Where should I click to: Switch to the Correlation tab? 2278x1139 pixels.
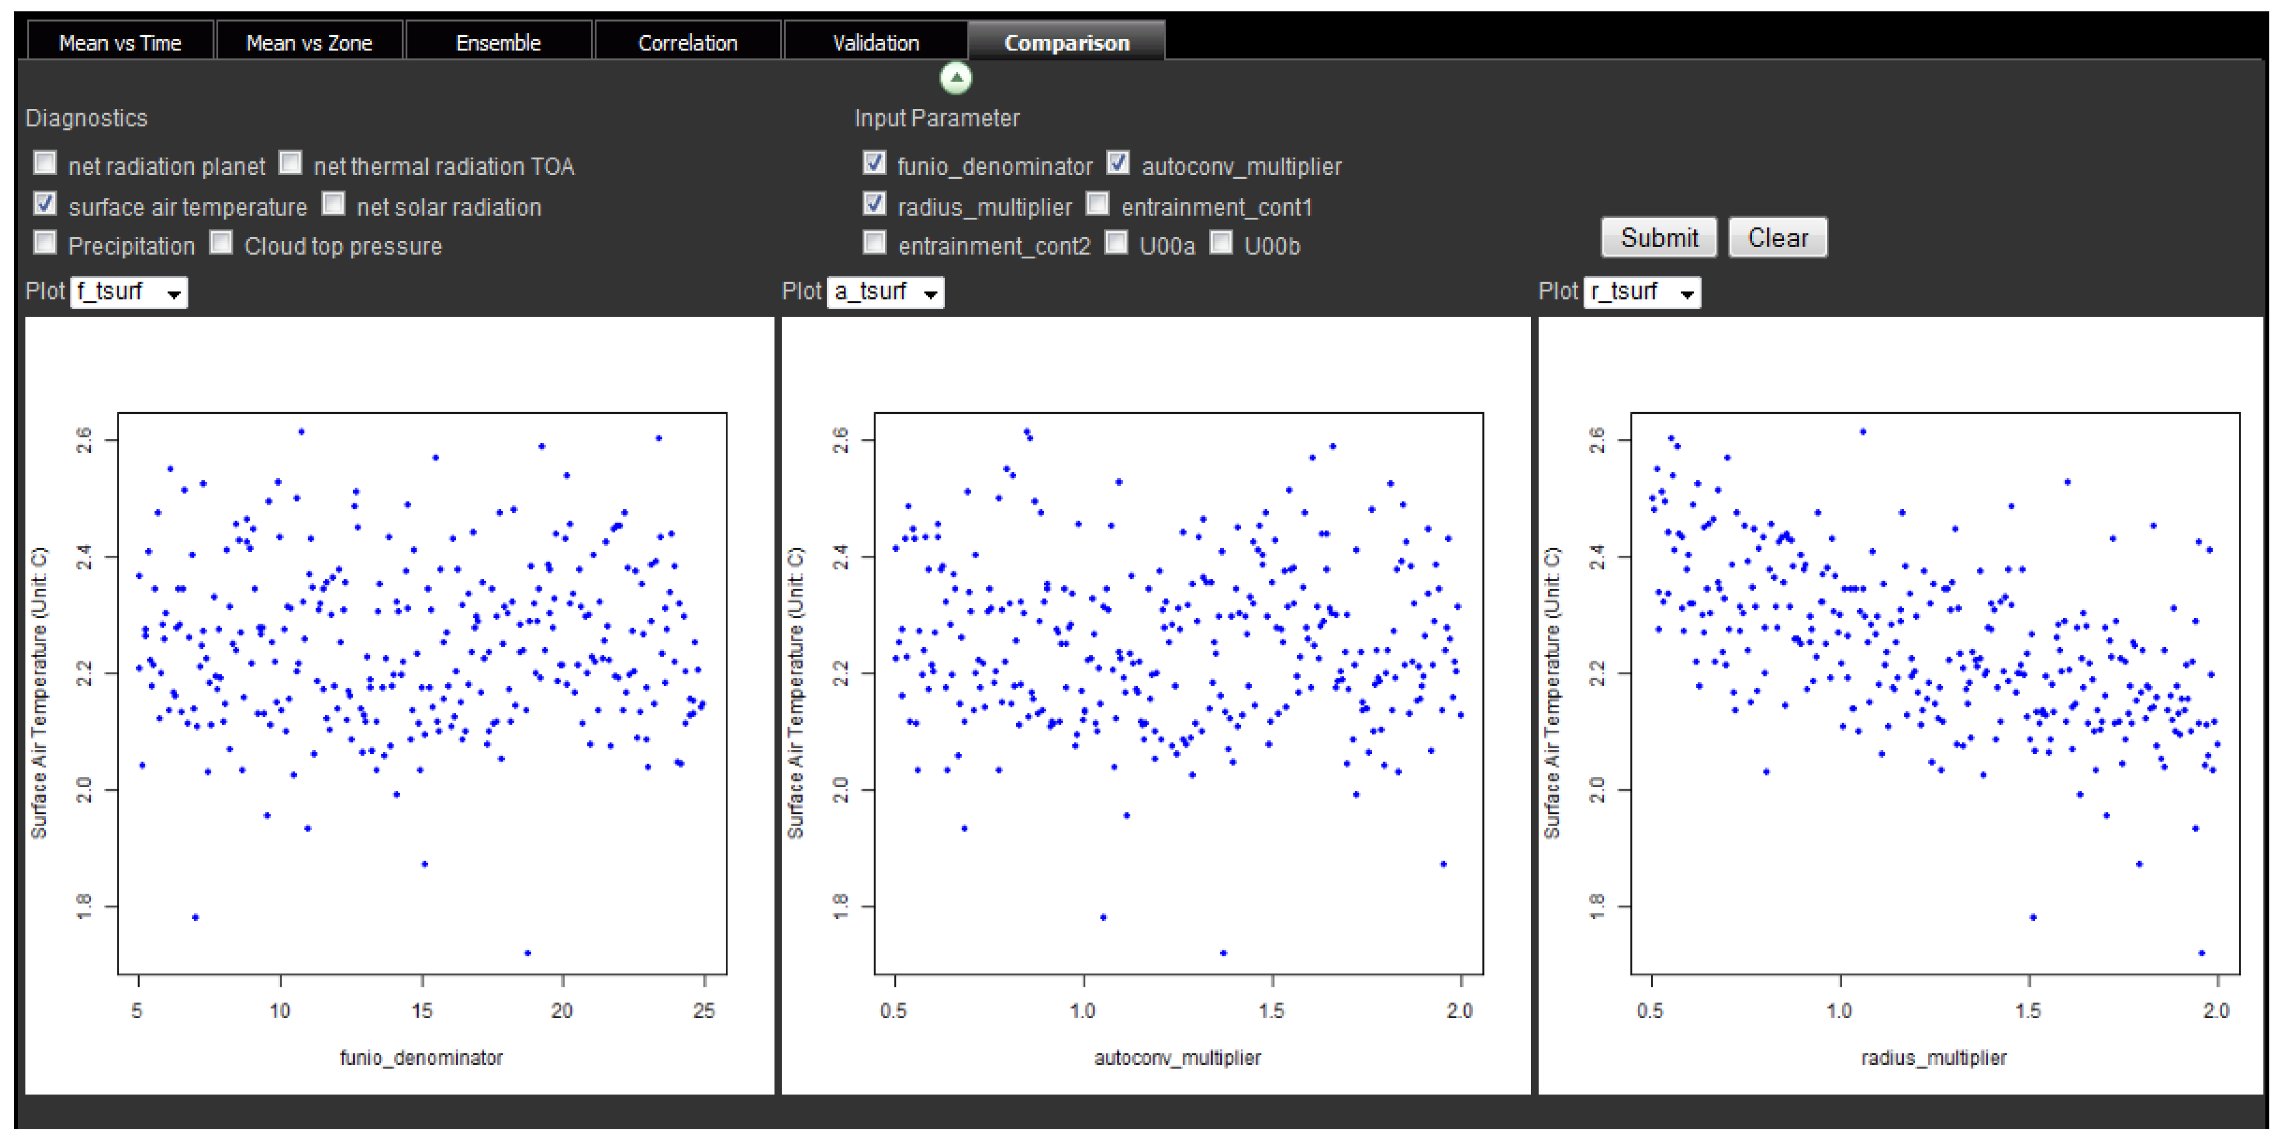pos(687,42)
